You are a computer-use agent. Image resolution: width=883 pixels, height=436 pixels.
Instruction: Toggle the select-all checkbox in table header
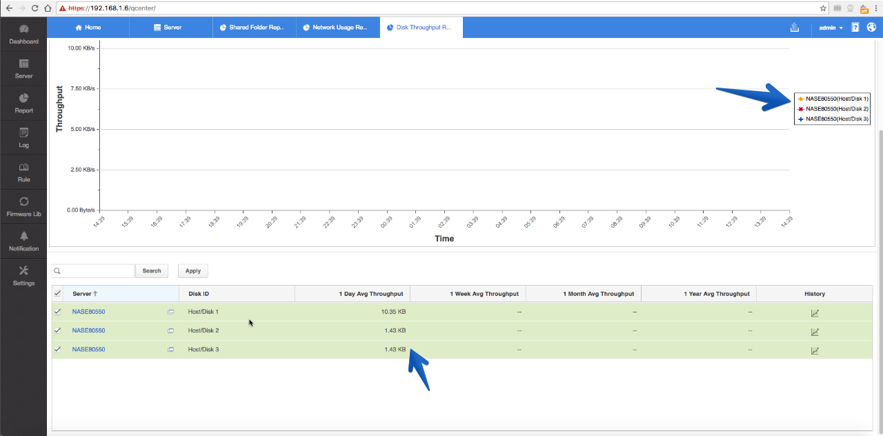pos(58,293)
